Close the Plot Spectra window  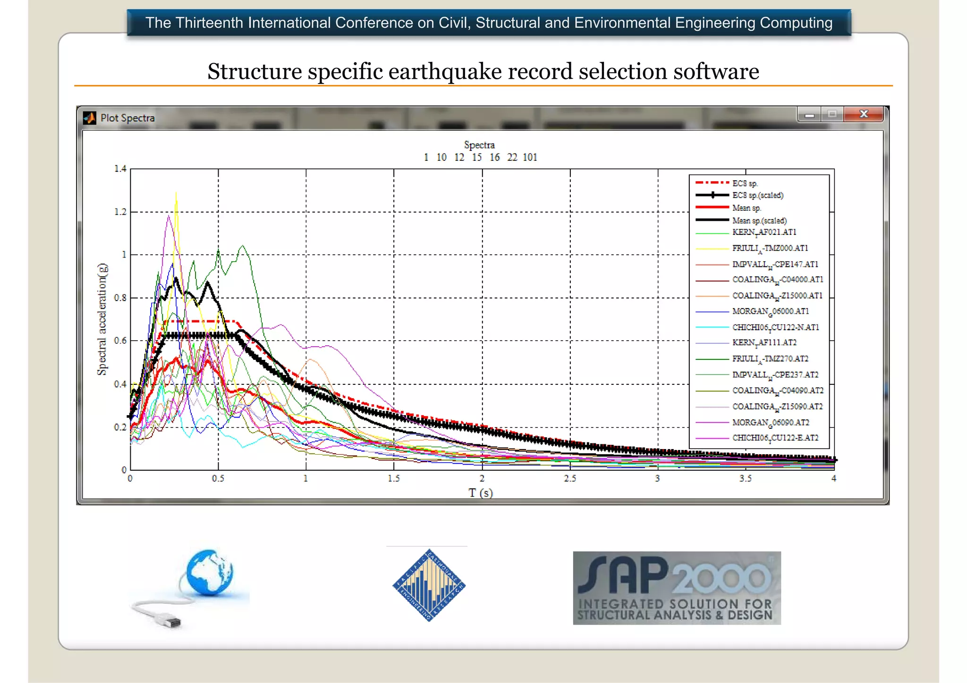coord(864,114)
